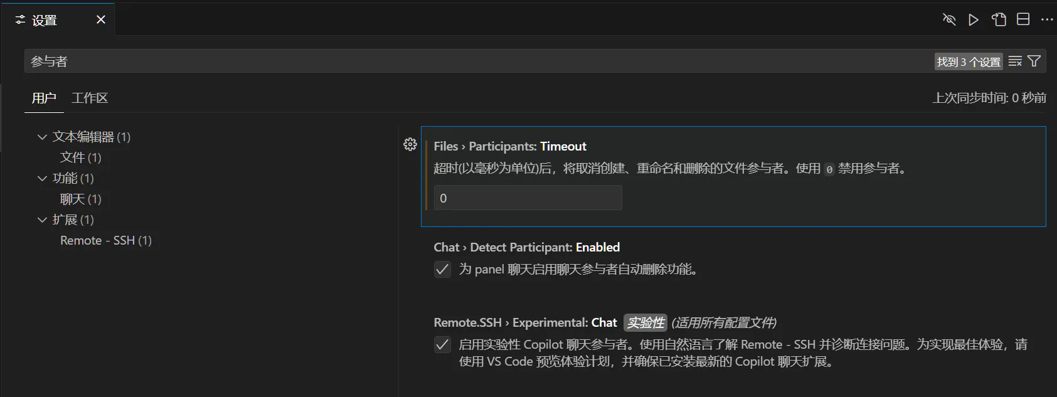
Task: Collapse the 扩展 tree group
Action: tap(42, 220)
